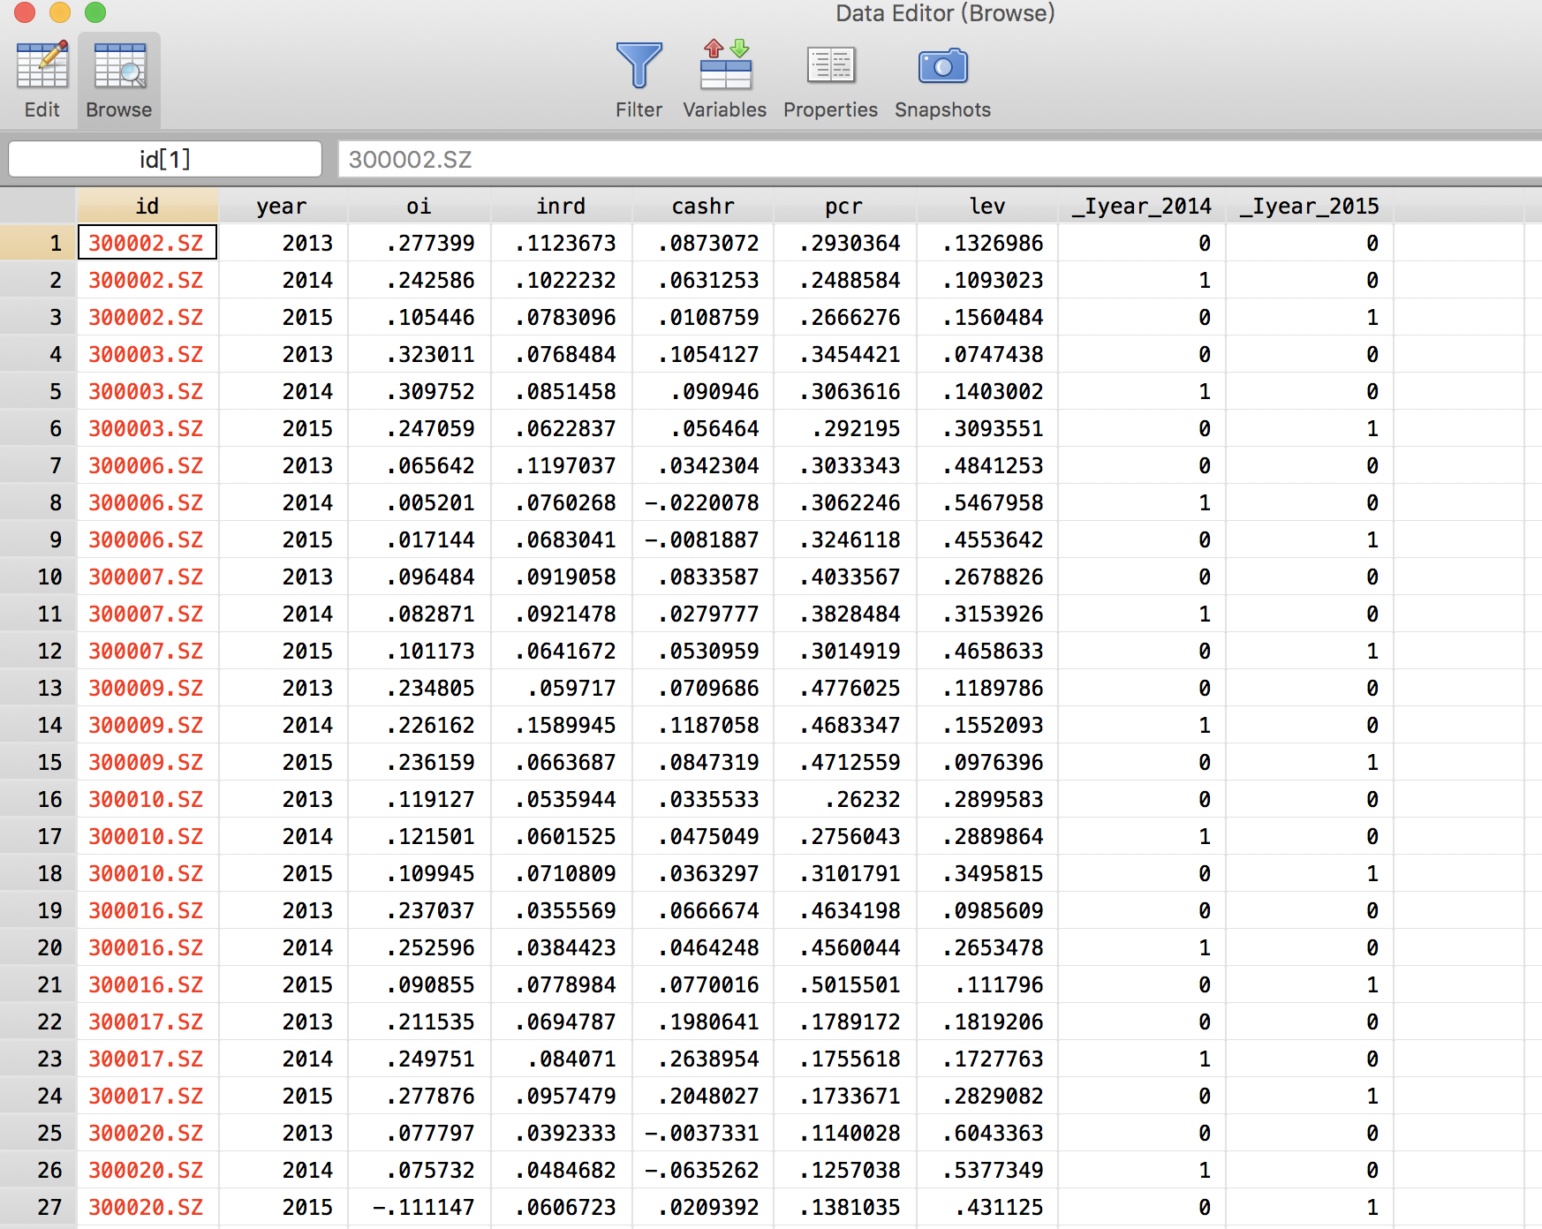Select the inrd column header

[561, 206]
